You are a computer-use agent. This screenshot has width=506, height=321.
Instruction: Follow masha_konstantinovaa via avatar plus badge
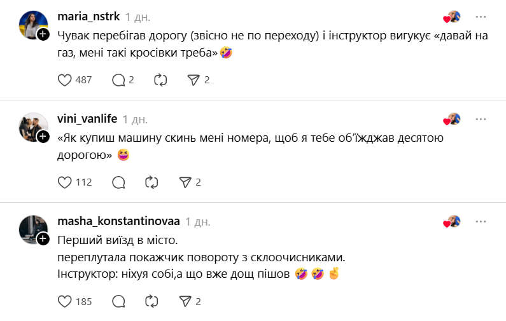(43, 239)
